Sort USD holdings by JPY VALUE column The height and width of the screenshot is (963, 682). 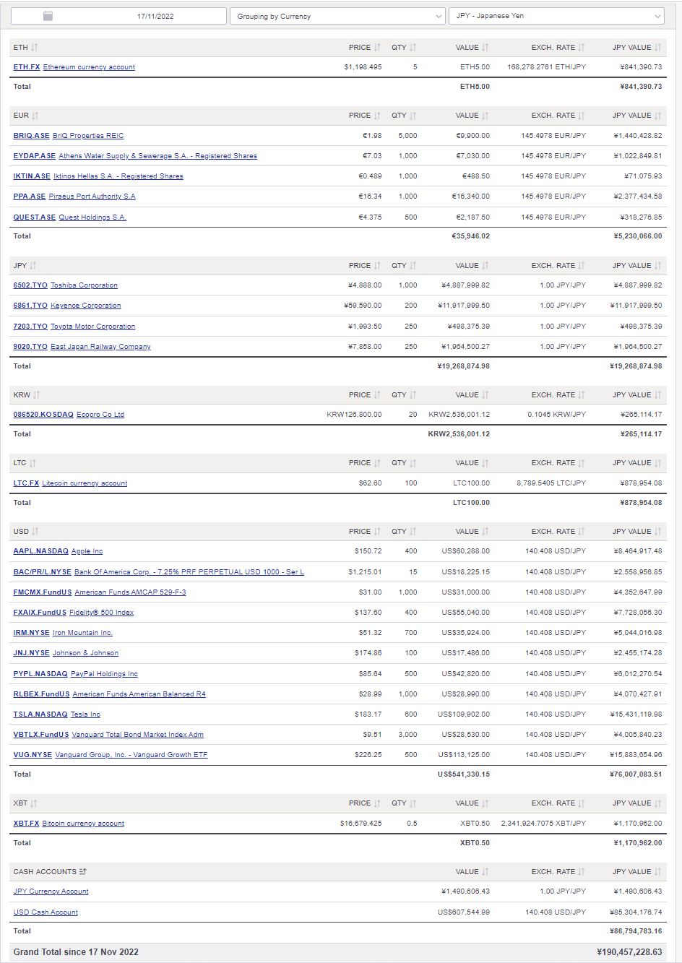657,531
